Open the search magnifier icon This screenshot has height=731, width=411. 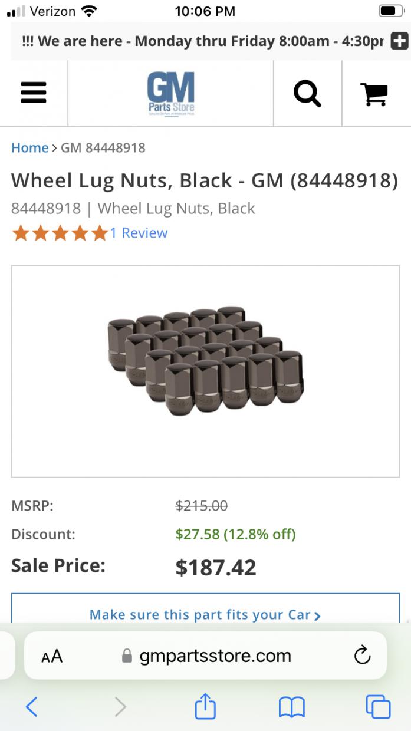(307, 93)
